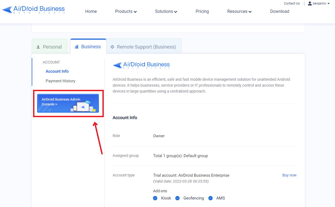Click the Personal tab person icon
Viewport: 335px width, 207px height.
[38, 47]
